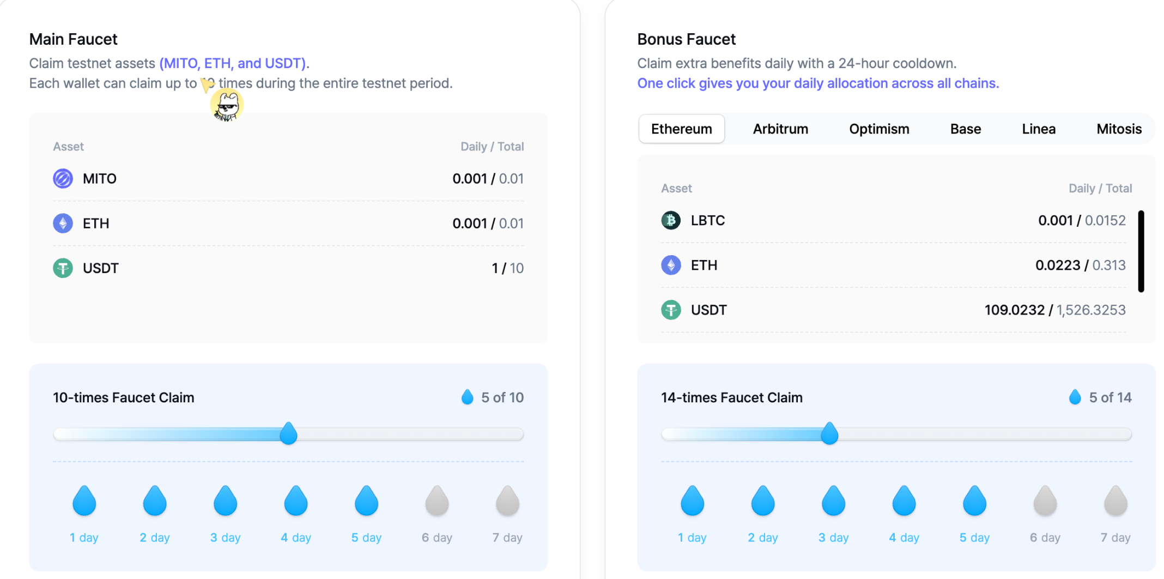Click the LBTC token icon
This screenshot has width=1164, height=579.
[x=671, y=220]
